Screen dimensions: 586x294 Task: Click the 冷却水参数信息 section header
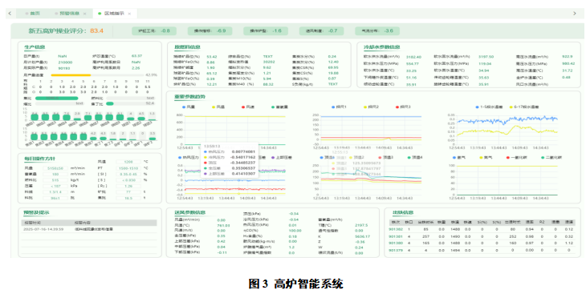[382, 47]
